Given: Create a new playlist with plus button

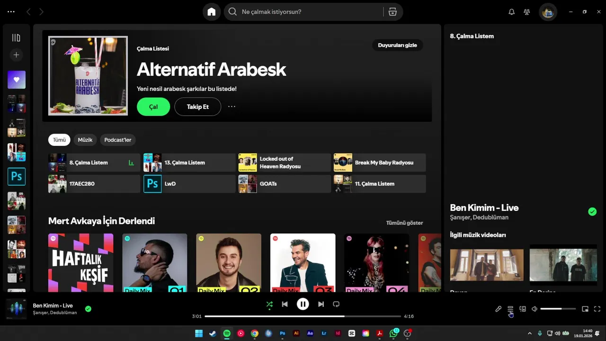Looking at the screenshot, I should pos(16,55).
